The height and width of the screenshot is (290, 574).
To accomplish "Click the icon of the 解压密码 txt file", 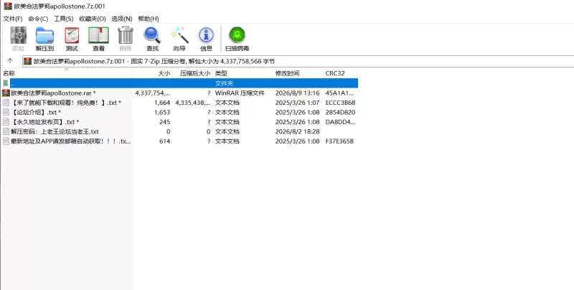I will [6, 131].
